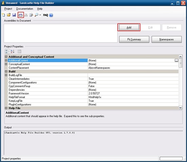Image resolution: width=187 pixels, height=162 pixels.
Task: Collapse the Build category
Action: (x=6, y=72)
